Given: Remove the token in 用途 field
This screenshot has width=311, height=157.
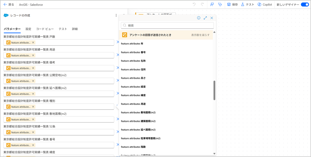Looking at the screenshot, I should 33,55.
